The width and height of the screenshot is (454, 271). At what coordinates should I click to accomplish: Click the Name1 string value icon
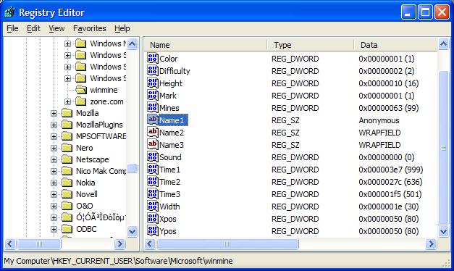point(153,120)
